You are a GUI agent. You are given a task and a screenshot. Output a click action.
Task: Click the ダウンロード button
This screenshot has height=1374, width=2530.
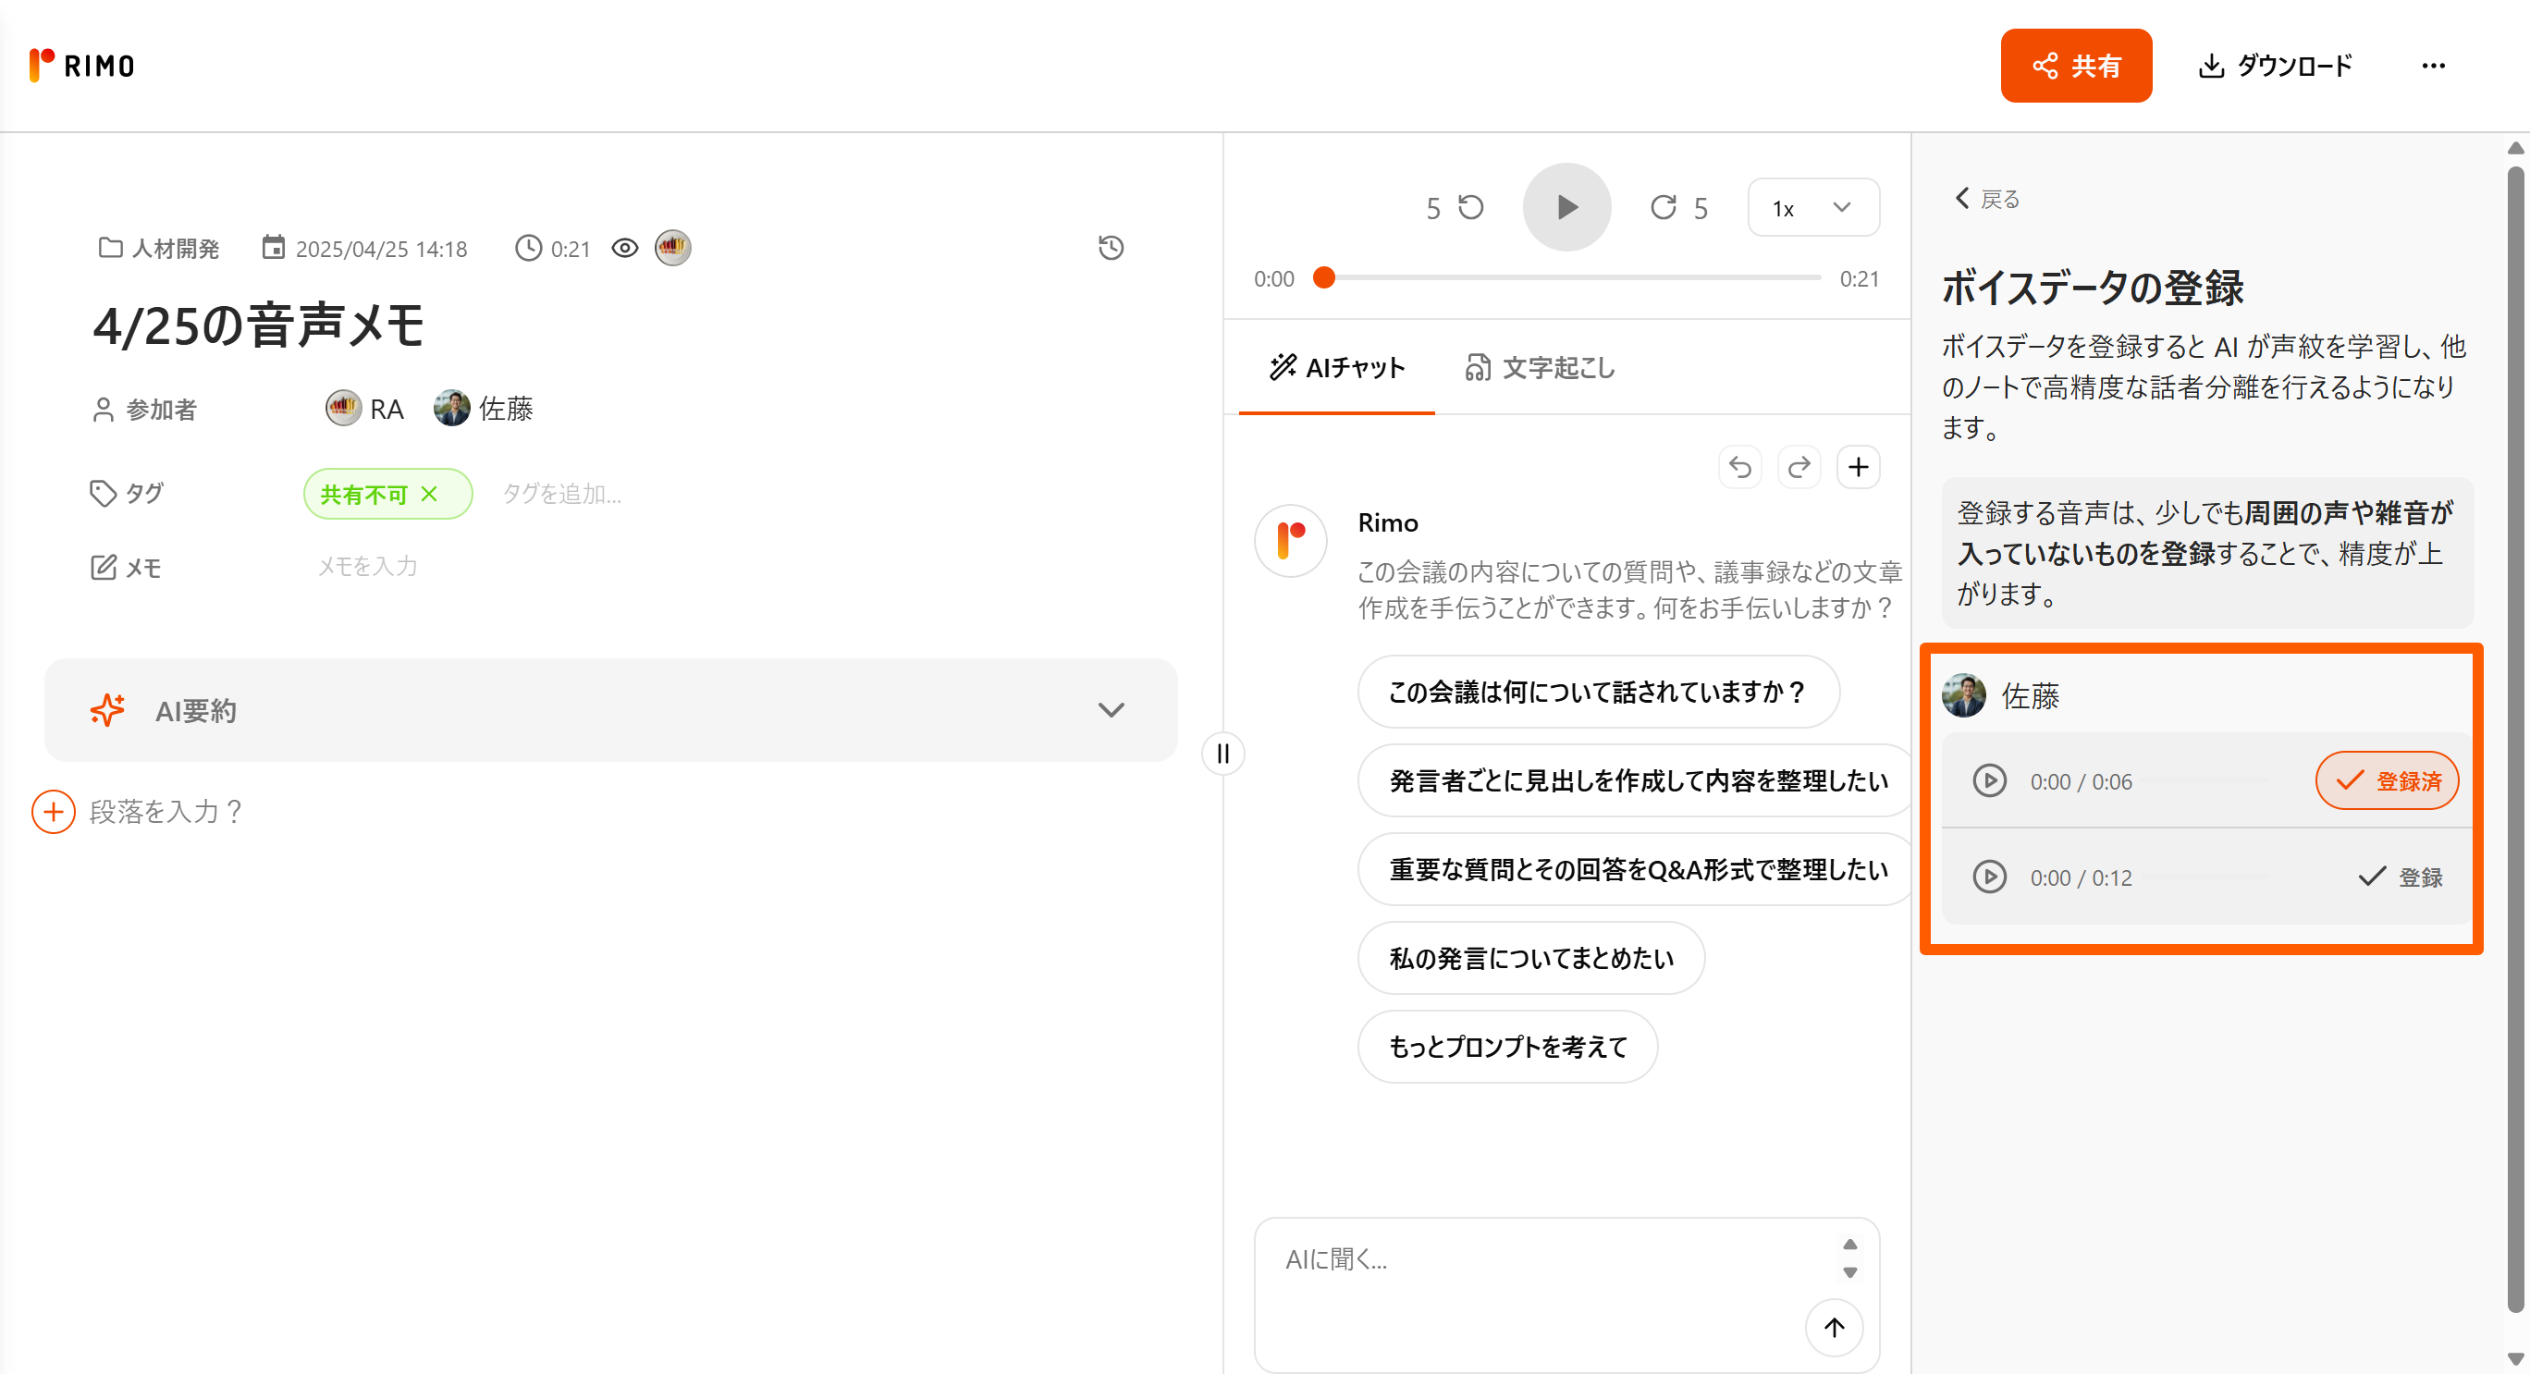(2274, 66)
